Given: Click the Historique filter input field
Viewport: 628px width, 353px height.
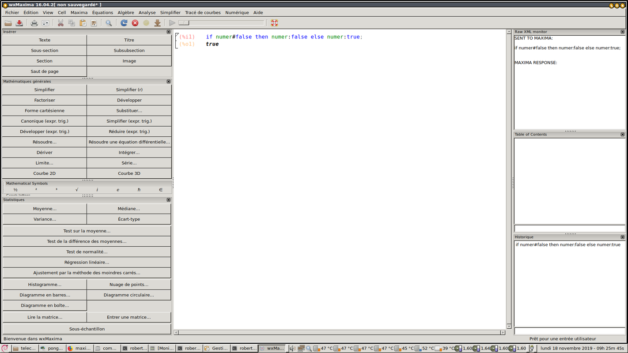Looking at the screenshot, I should pos(570,331).
